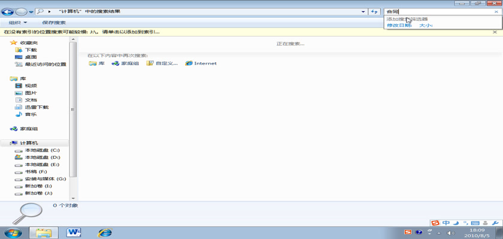Open Word from the taskbar
Image resolution: width=503 pixels, height=239 pixels.
[74, 232]
